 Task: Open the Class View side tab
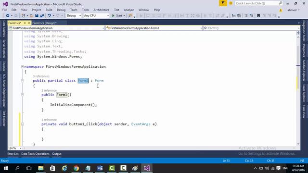pyautogui.click(x=304, y=111)
